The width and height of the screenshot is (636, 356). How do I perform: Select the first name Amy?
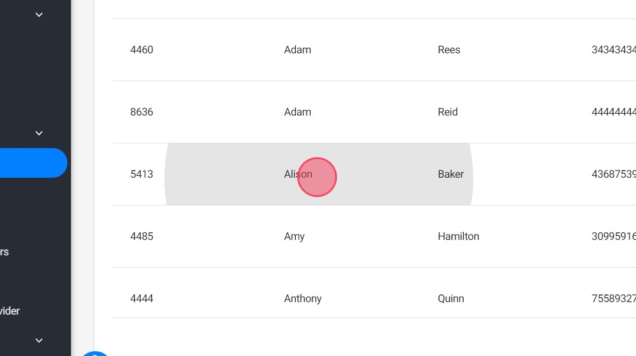point(294,236)
